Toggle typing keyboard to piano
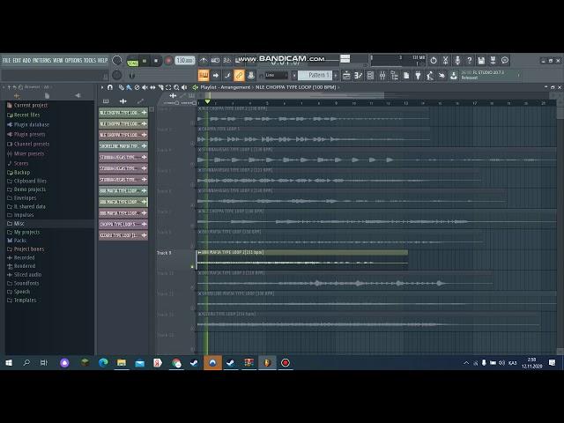The height and width of the screenshot is (423, 564). tap(204, 75)
